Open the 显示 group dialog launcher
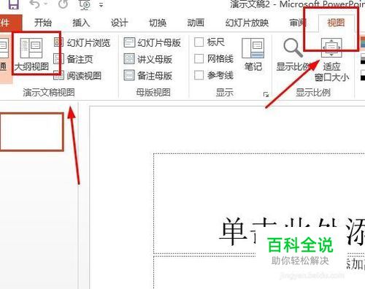365x289 pixels. pyautogui.click(x=266, y=95)
